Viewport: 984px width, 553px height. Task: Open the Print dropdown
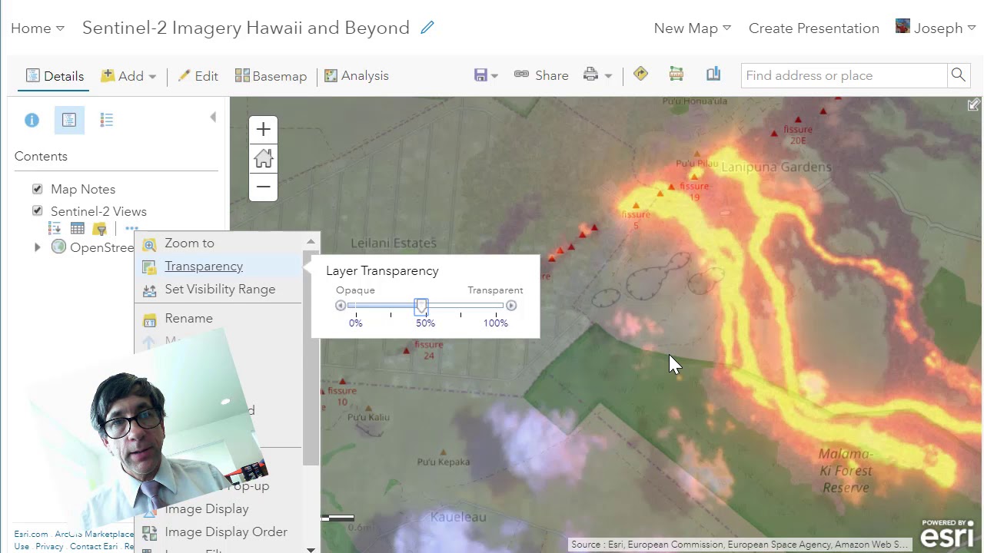pos(597,75)
